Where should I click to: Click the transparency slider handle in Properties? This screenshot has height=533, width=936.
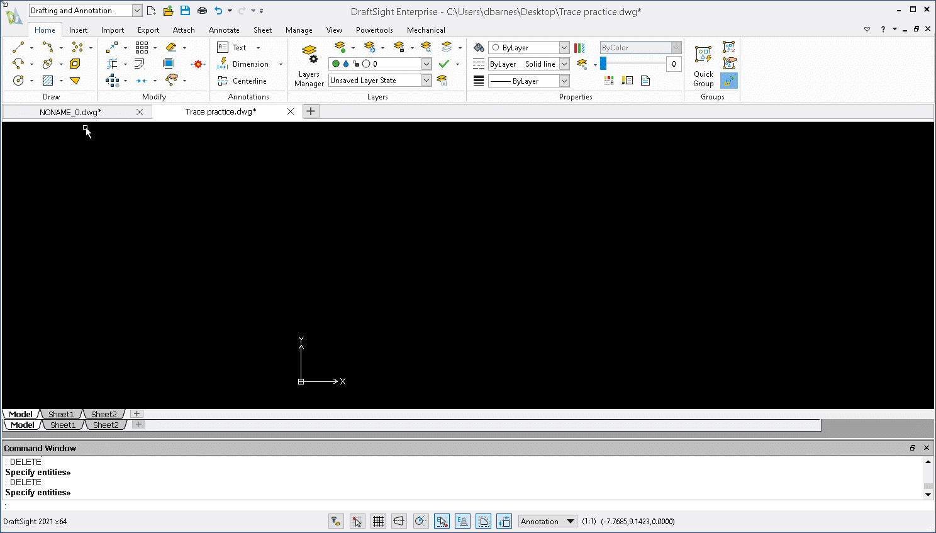coord(603,64)
